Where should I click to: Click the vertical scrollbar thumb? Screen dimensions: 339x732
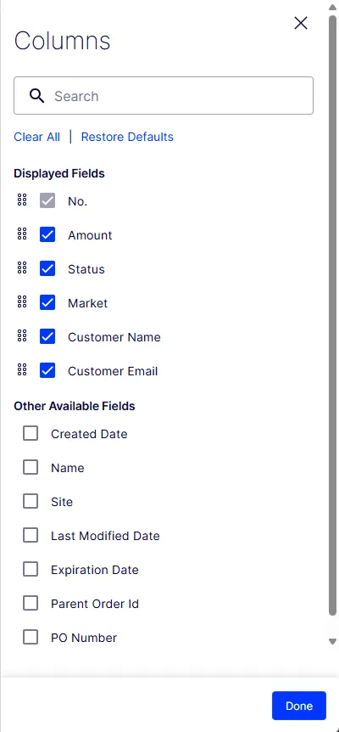[x=332, y=316]
